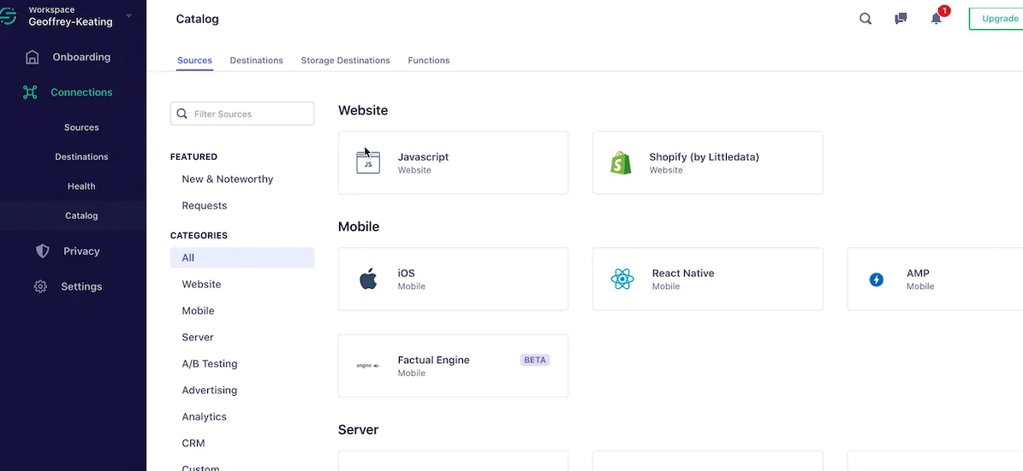
Task: Open the search magnifier in header
Action: point(865,19)
